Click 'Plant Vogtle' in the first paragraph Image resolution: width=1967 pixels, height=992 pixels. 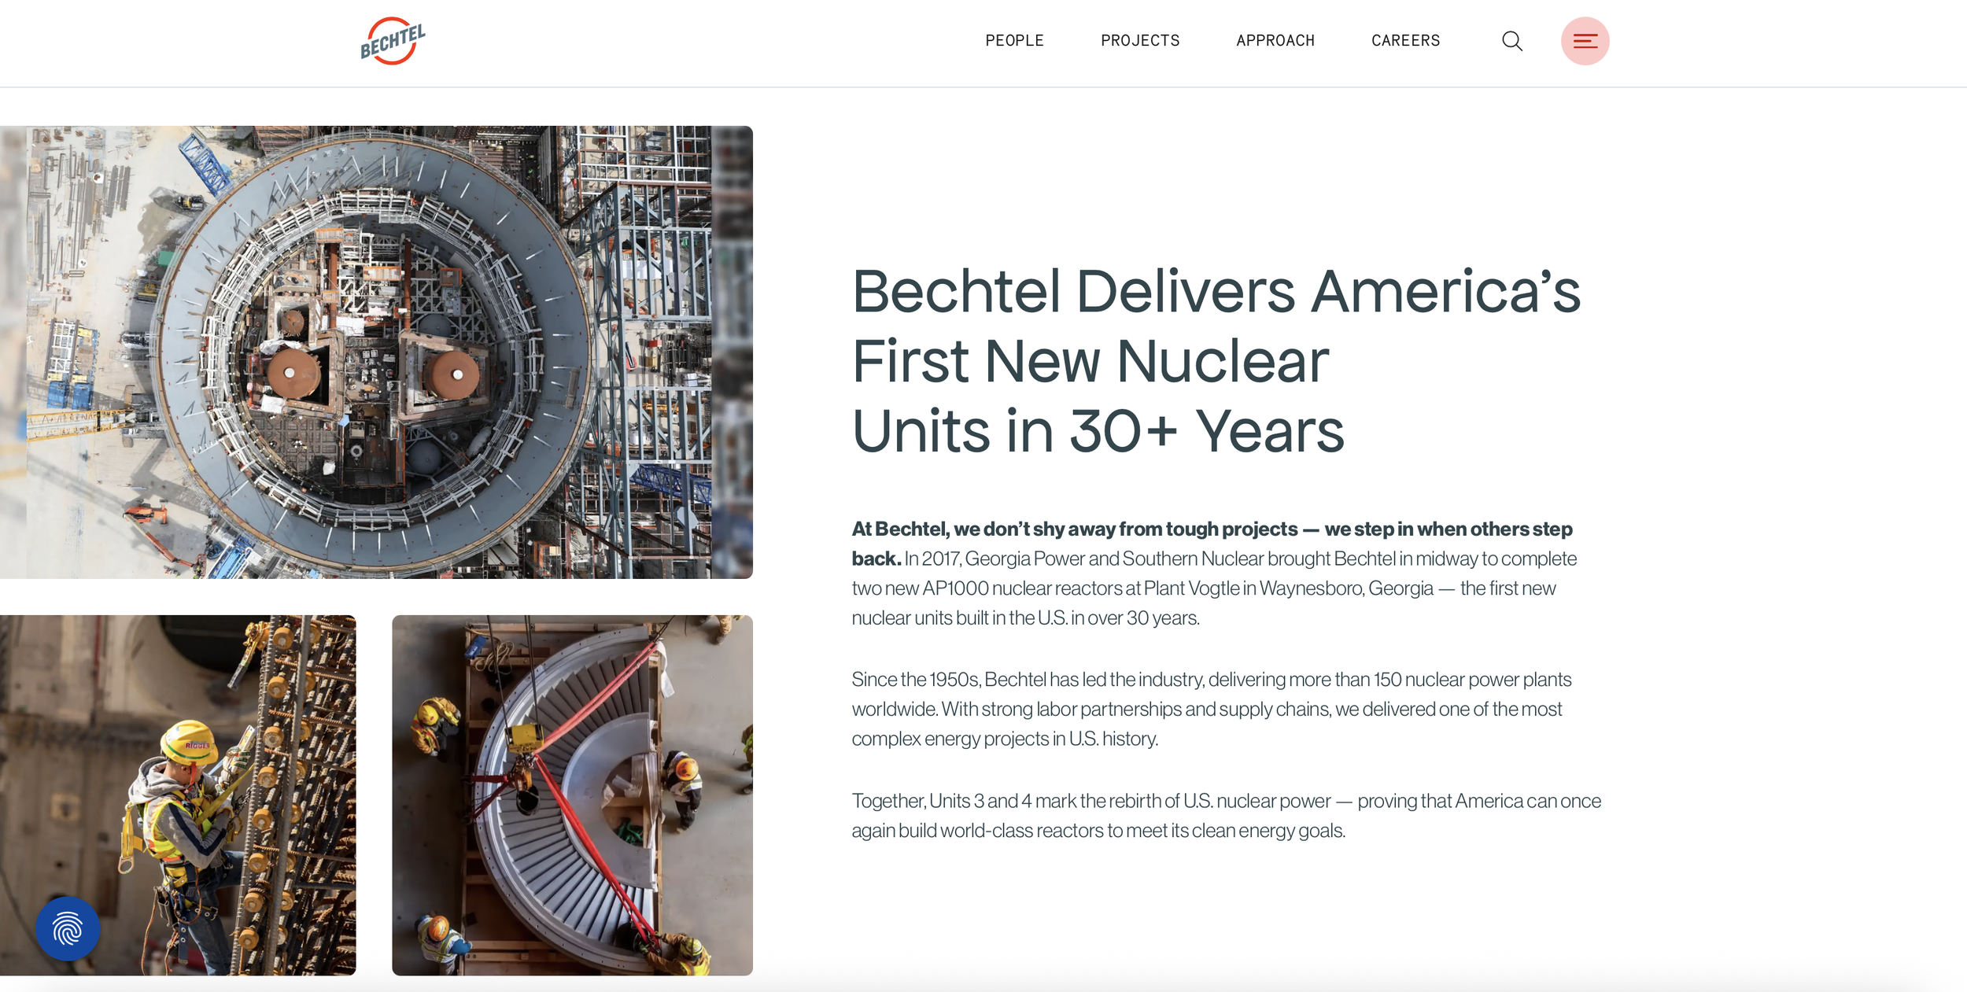click(x=1191, y=588)
